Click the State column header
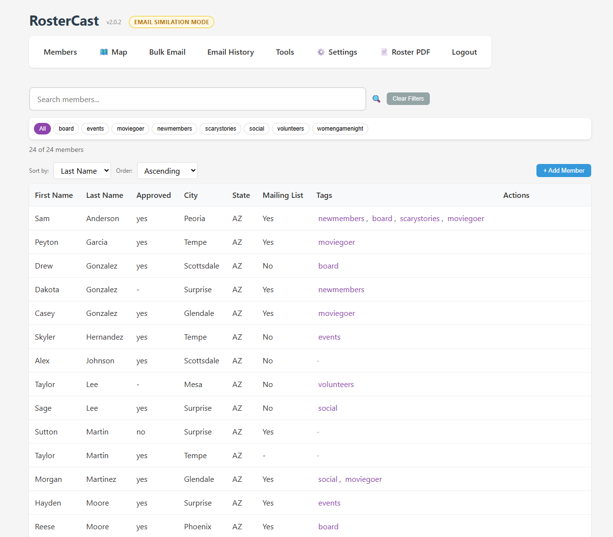Screen dimensions: 613x537 click(241, 195)
